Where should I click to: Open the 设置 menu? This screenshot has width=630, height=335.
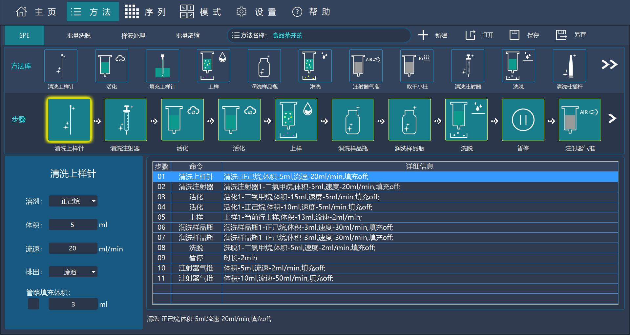click(256, 11)
